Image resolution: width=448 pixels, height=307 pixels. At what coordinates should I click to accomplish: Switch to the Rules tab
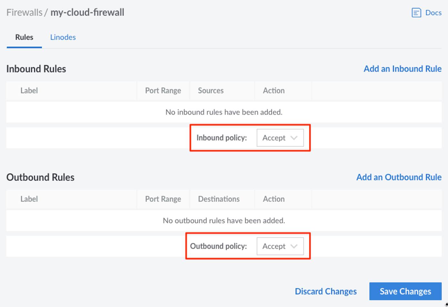click(24, 37)
